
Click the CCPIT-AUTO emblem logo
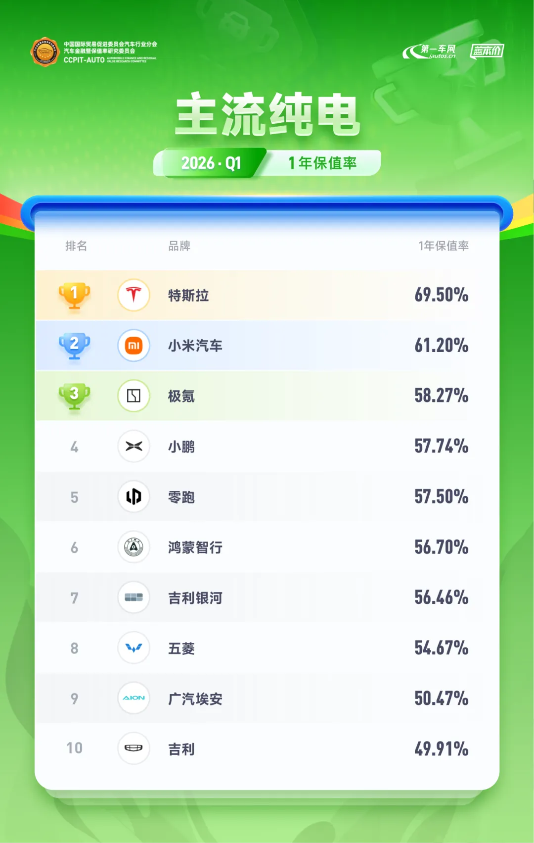[45, 51]
